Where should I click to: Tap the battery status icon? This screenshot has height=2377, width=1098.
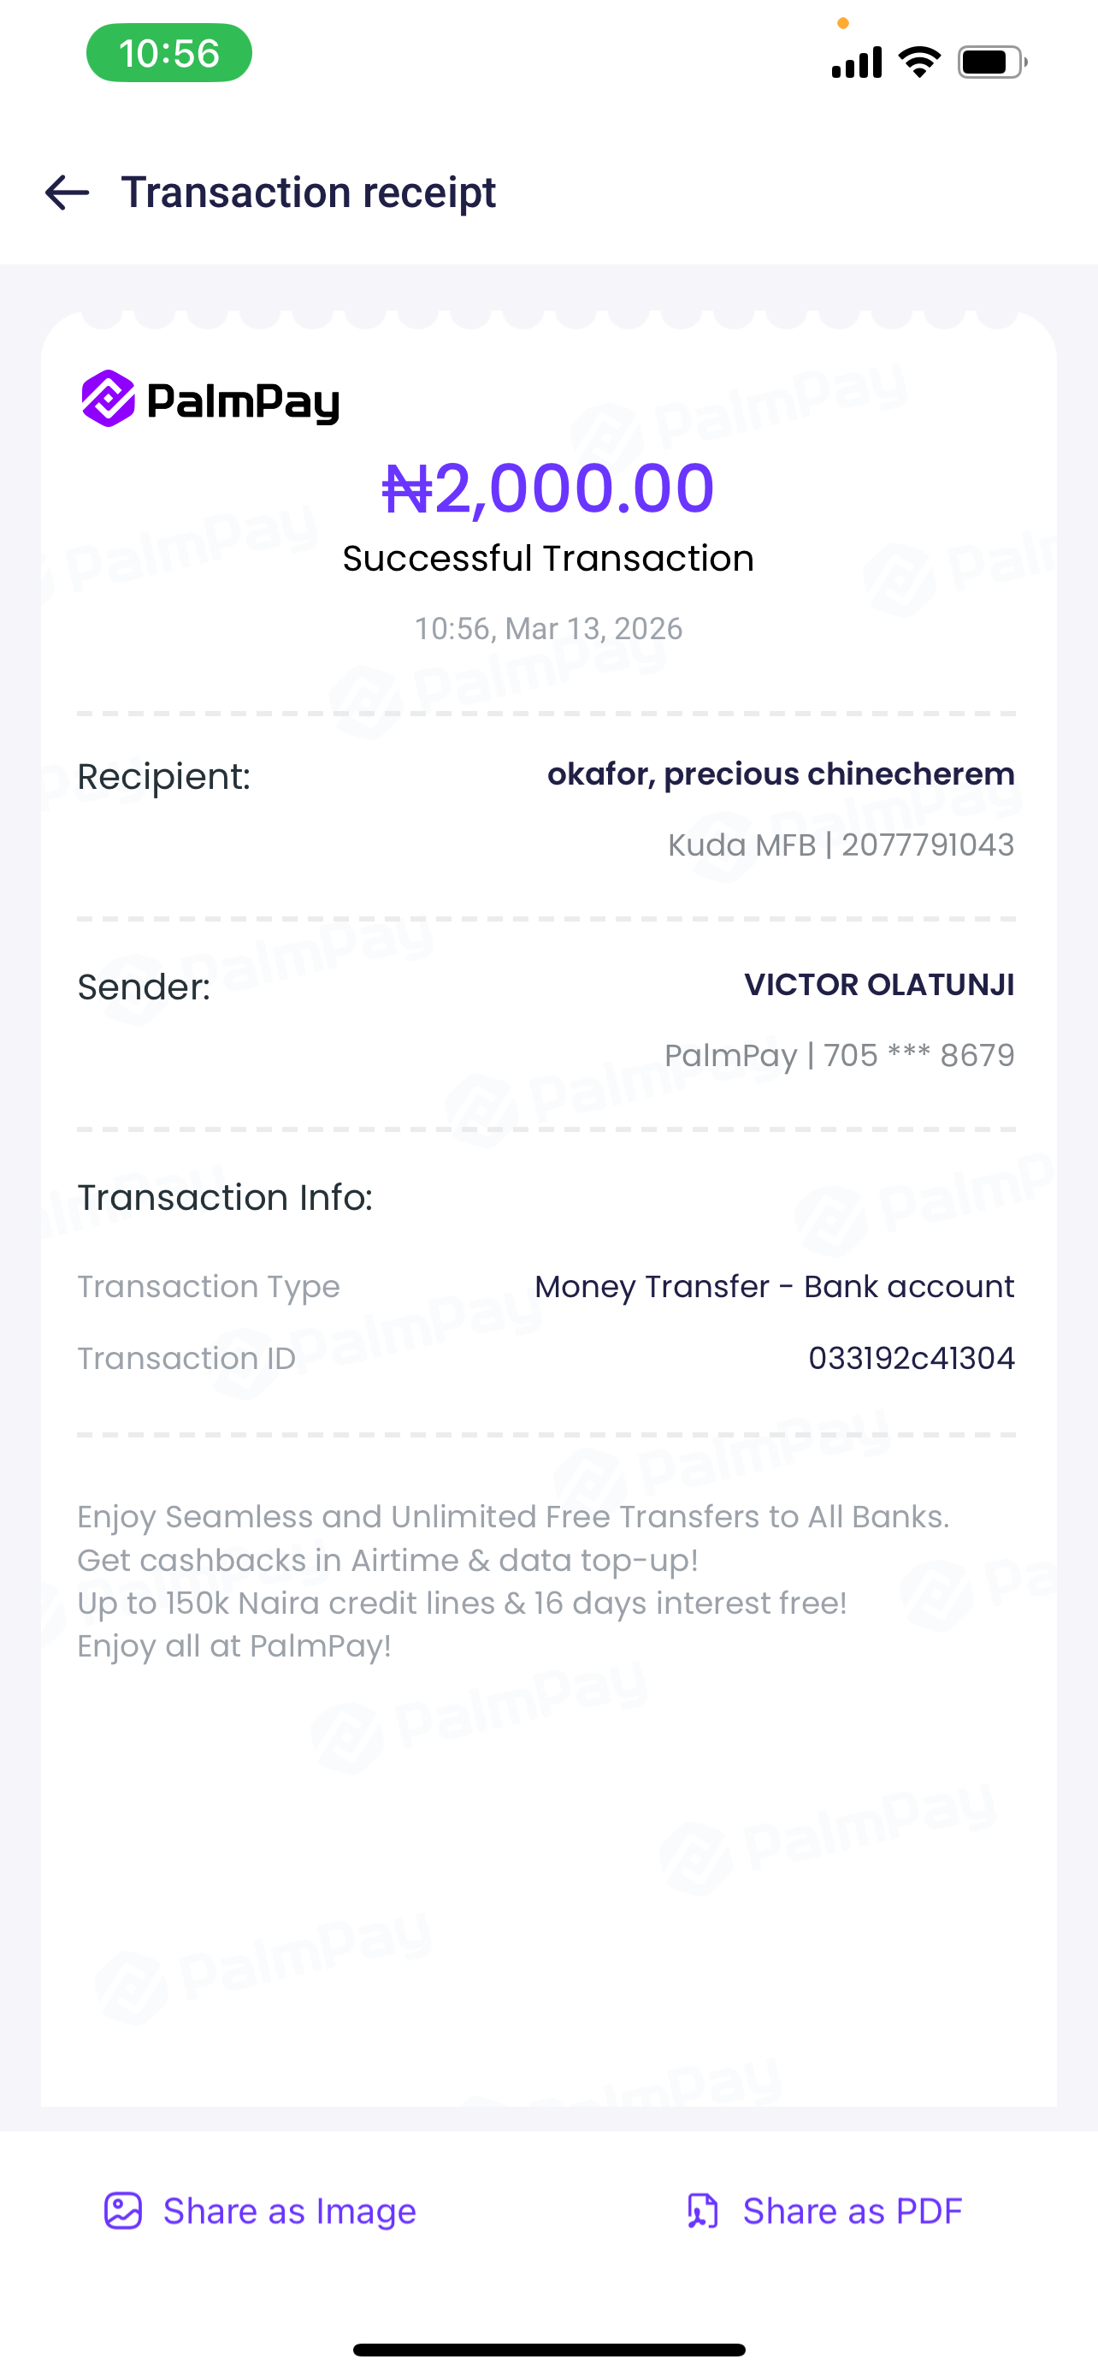click(x=991, y=62)
